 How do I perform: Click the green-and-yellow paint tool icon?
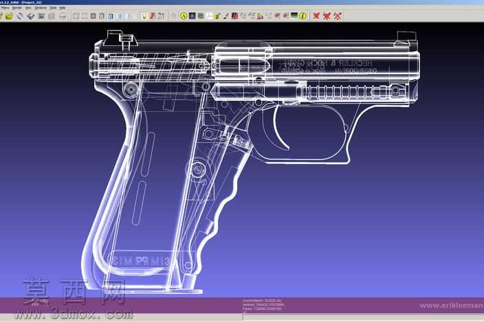click(x=217, y=16)
